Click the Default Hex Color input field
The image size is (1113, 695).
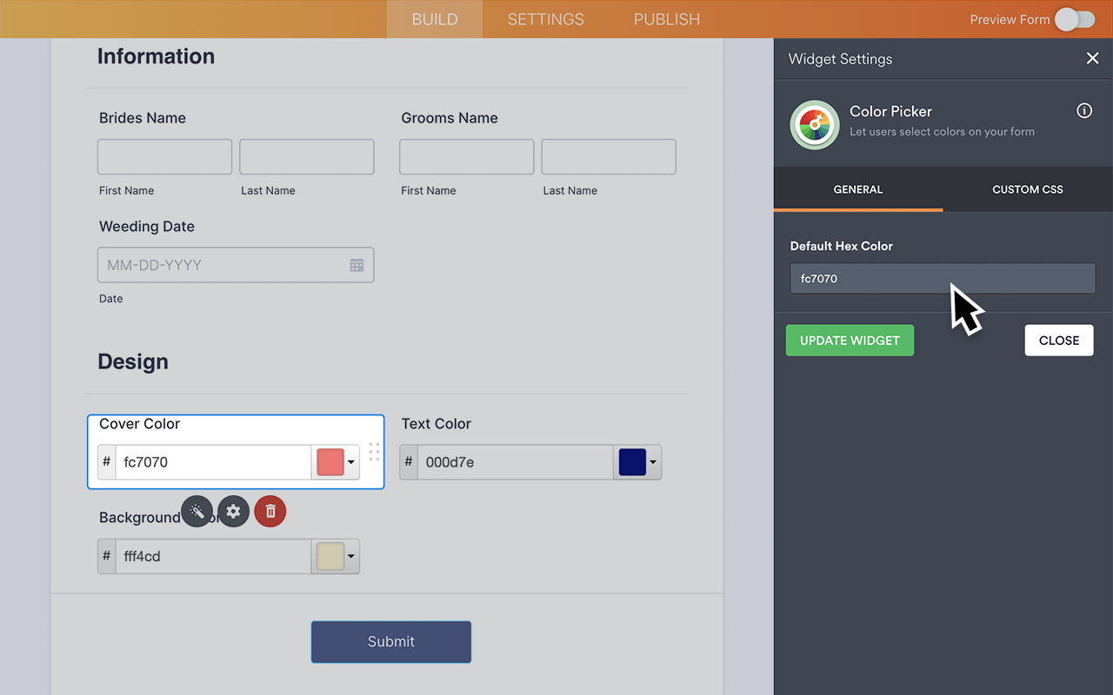[942, 278]
